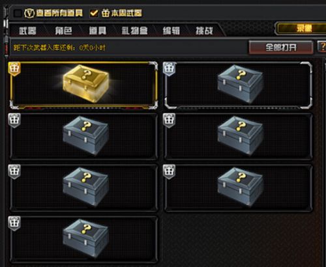Click the gold gift badge on golden crate

pyautogui.click(x=14, y=68)
